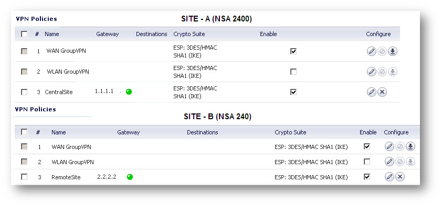Edit Site A WLAN GroupVPN pencil icon
Image resolution: width=442 pixels, height=207 pixels.
pos(372,72)
